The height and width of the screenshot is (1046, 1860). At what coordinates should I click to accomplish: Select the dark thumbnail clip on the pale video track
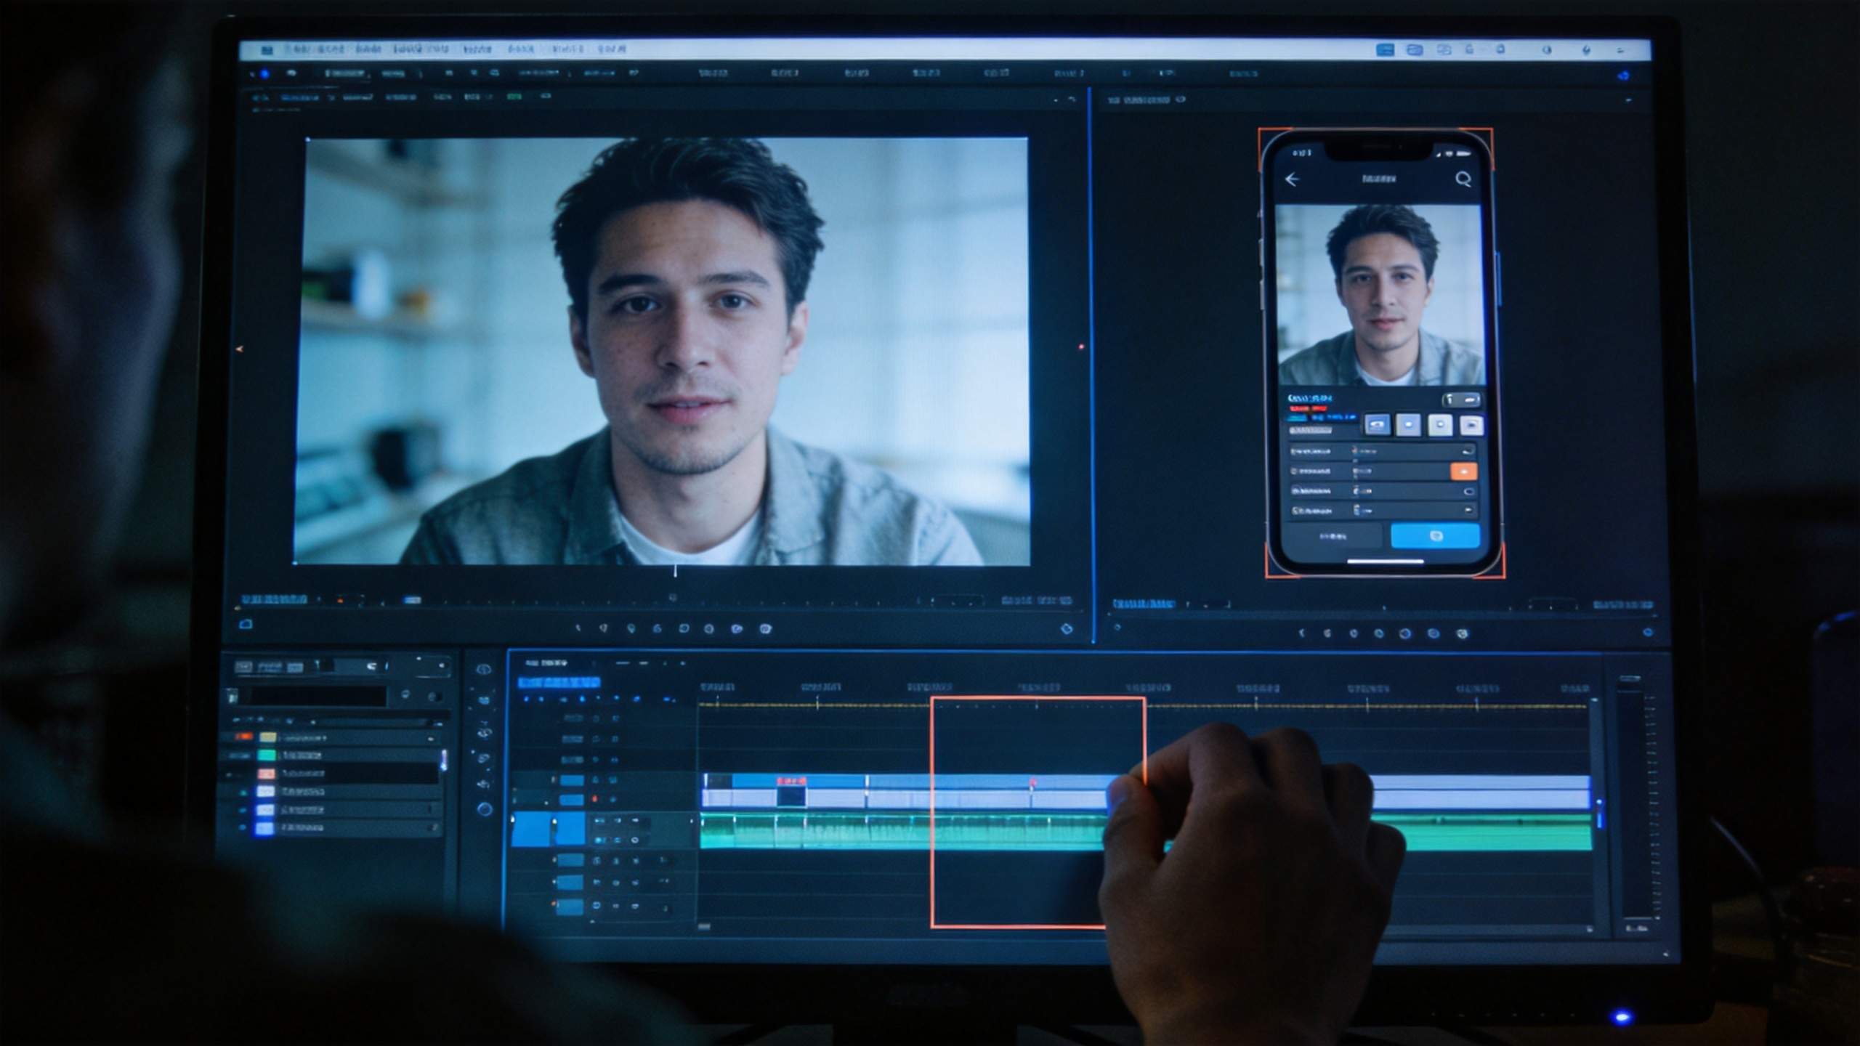(x=791, y=798)
